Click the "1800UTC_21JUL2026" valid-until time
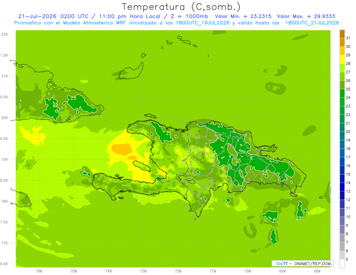 (x=312, y=23)
